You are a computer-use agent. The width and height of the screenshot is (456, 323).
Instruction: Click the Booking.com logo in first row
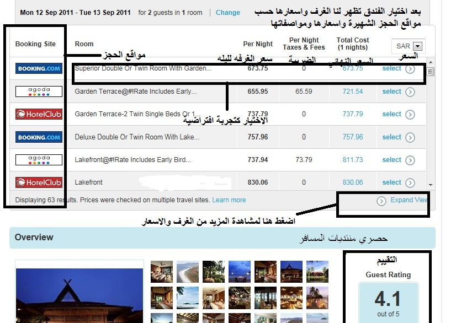point(39,69)
